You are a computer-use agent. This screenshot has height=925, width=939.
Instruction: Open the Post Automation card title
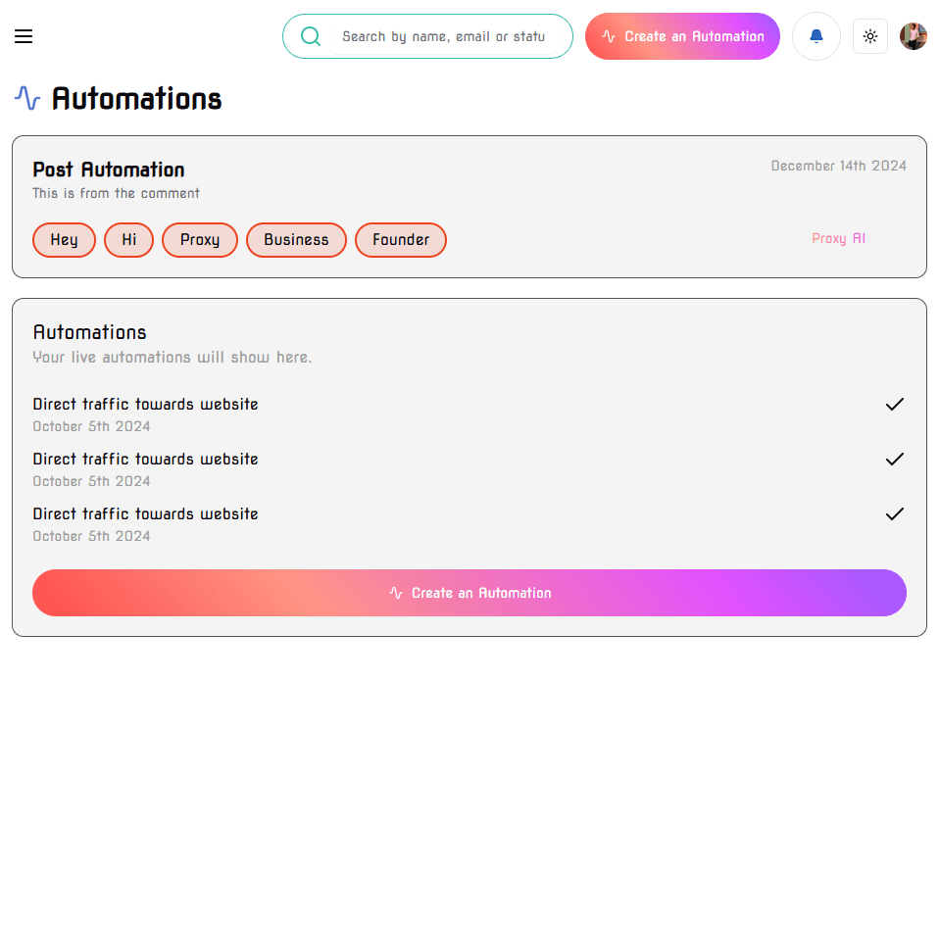click(109, 170)
